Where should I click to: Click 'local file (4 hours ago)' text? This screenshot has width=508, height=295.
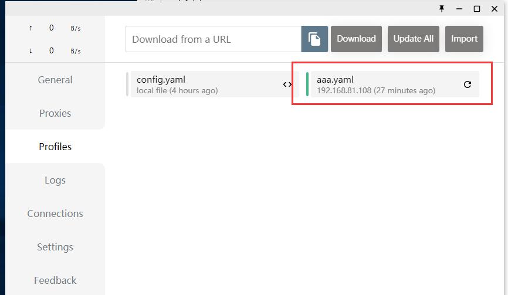[177, 91]
